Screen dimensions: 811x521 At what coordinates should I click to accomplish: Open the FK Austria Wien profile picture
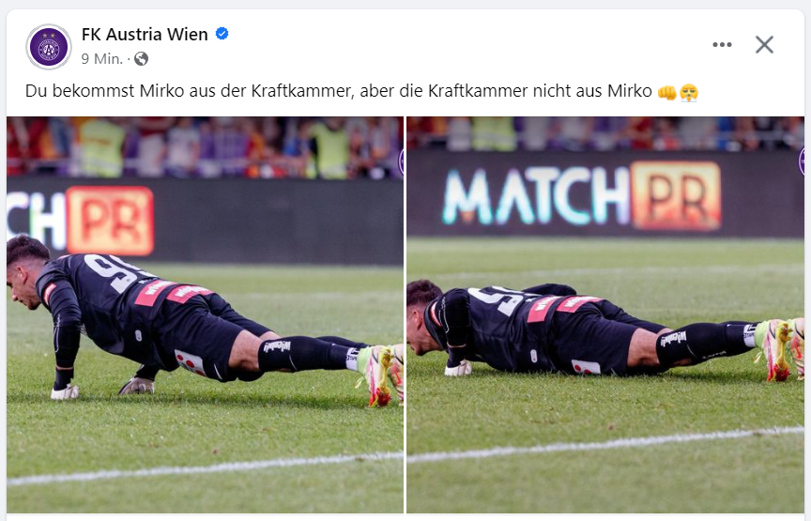tap(49, 47)
